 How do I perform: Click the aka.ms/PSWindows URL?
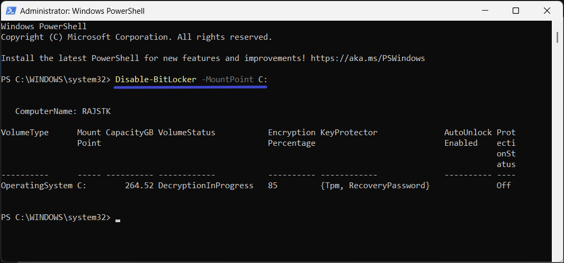pyautogui.click(x=368, y=58)
